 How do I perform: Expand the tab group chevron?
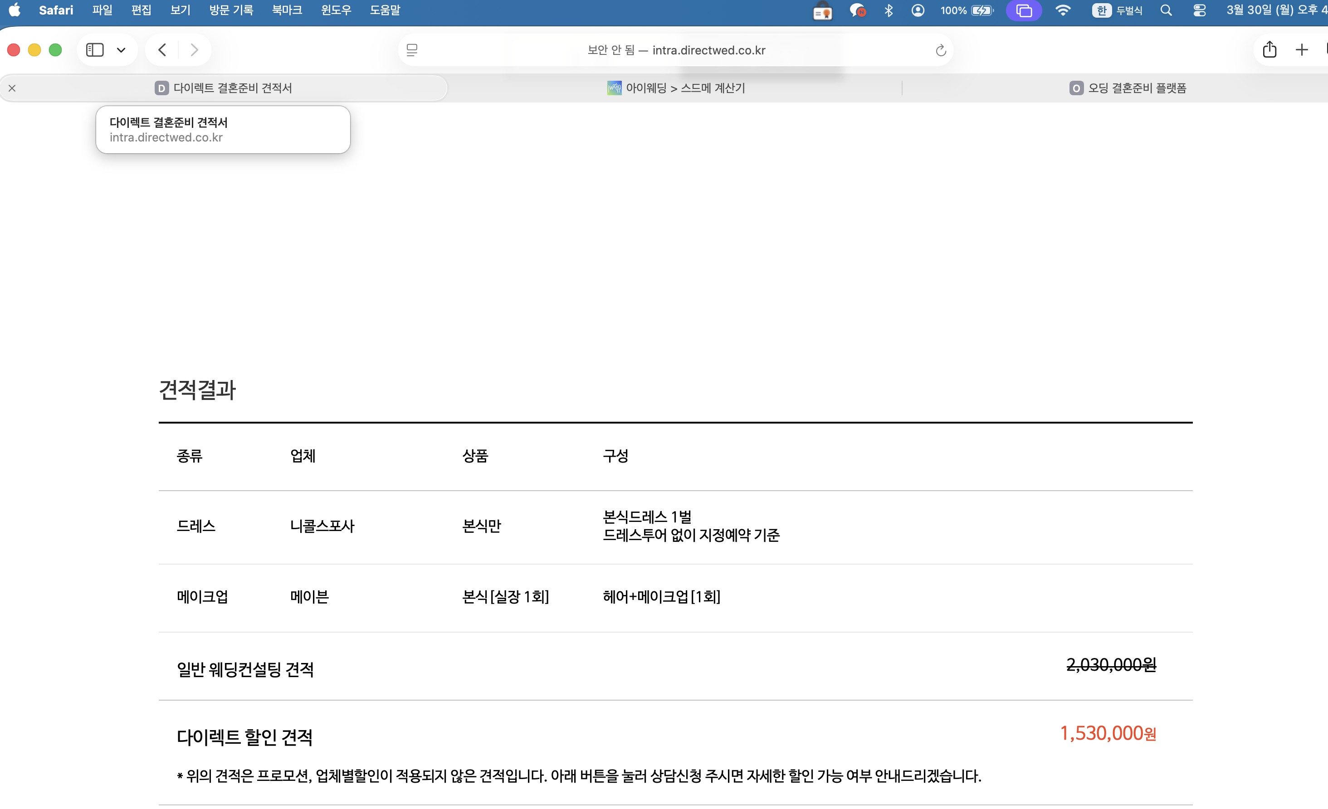121,49
